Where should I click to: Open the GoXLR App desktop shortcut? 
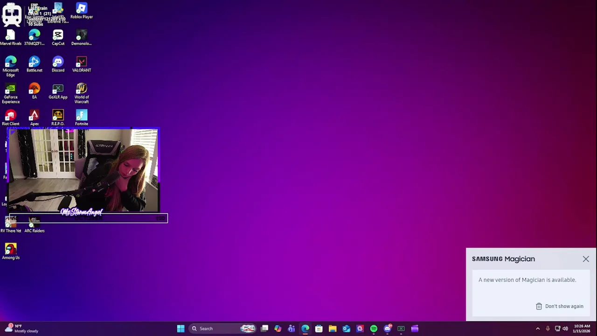click(x=58, y=91)
